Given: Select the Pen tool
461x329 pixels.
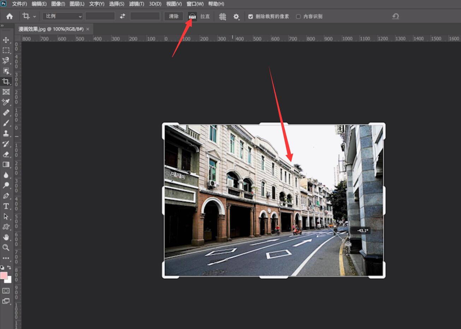Looking at the screenshot, I should pyautogui.click(x=6, y=196).
